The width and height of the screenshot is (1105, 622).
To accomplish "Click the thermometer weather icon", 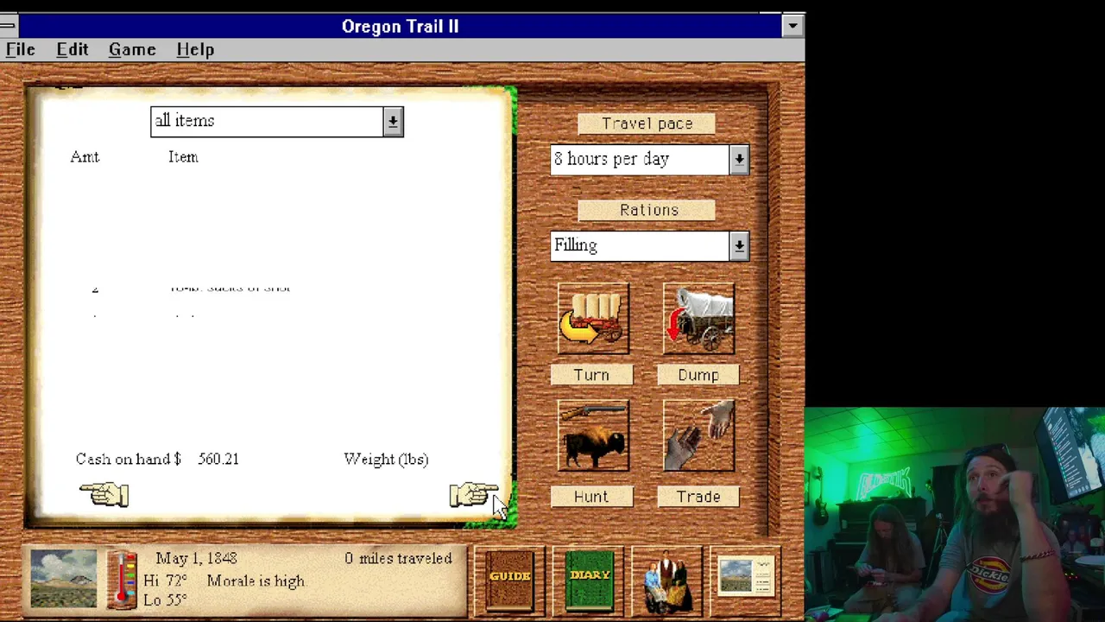I will pos(122,580).
